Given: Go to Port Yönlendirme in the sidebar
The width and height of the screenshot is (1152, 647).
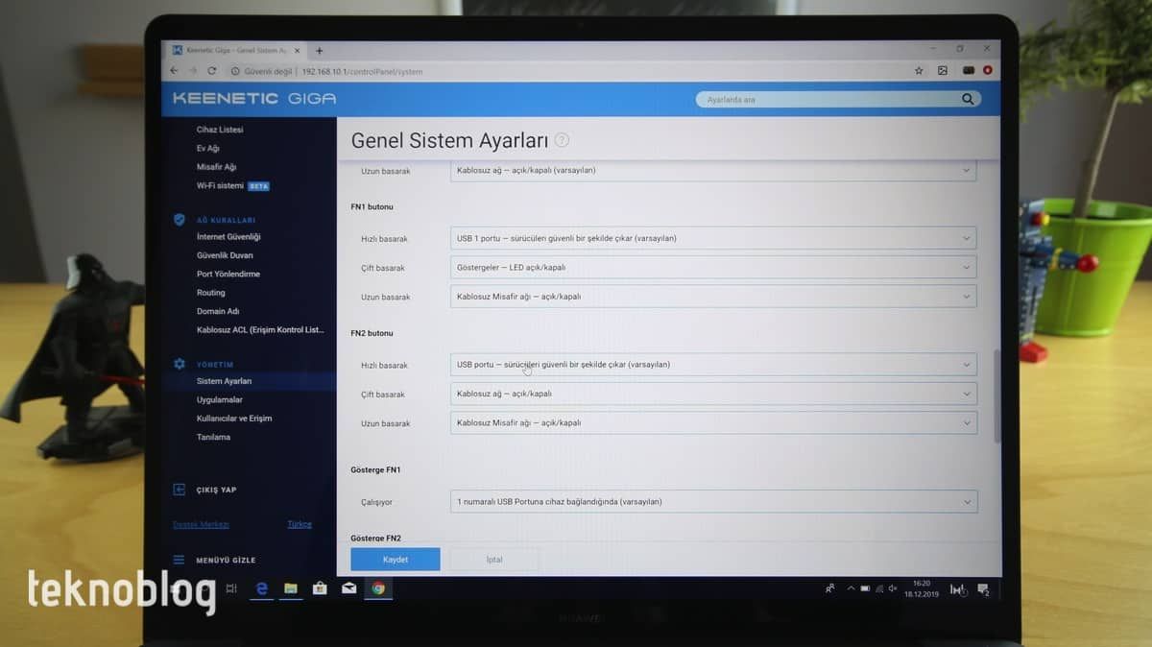Looking at the screenshot, I should (228, 274).
